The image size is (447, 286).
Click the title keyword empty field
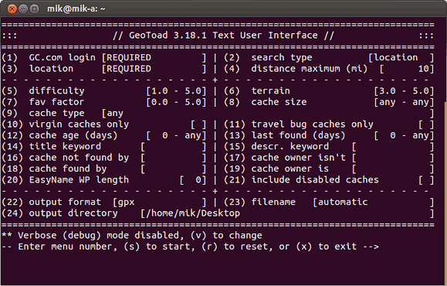(174, 147)
